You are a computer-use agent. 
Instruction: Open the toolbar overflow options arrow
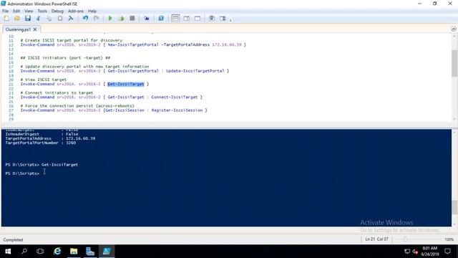point(230,20)
